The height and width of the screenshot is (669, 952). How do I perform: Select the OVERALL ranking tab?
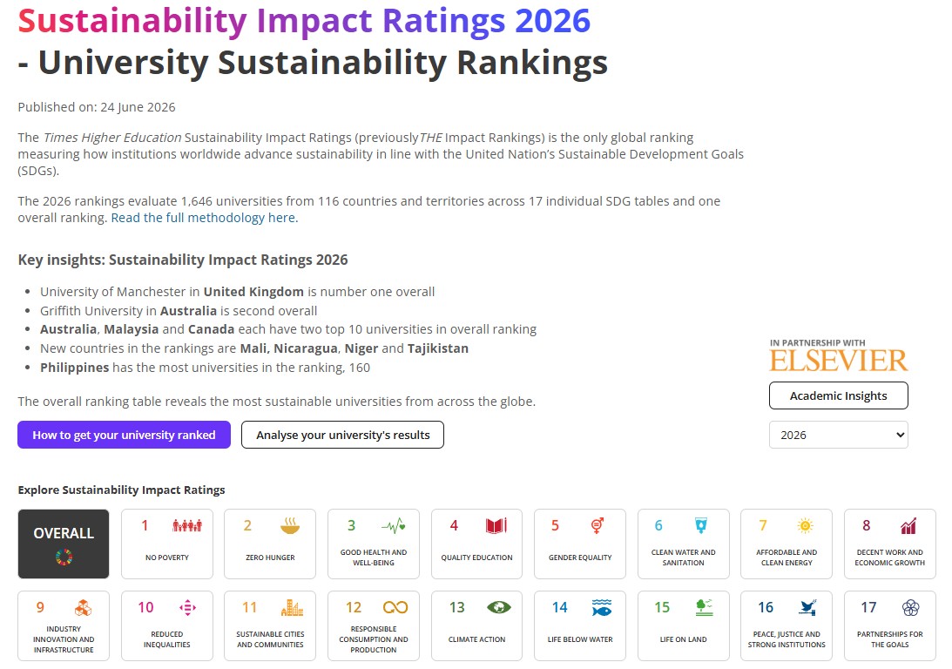pos(64,544)
